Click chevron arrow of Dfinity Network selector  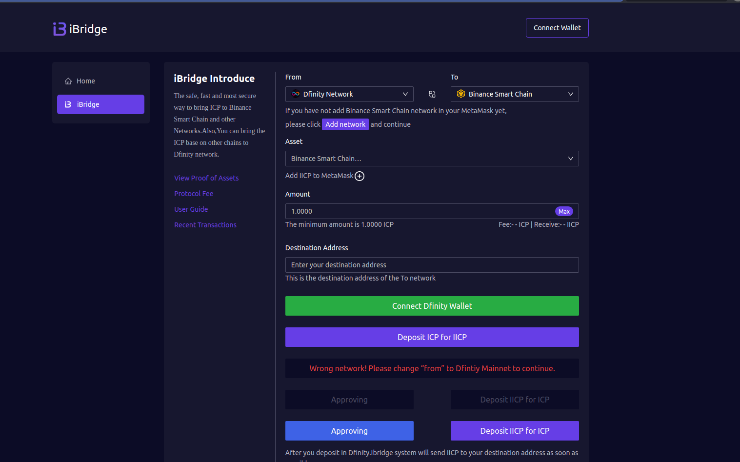tap(405, 94)
